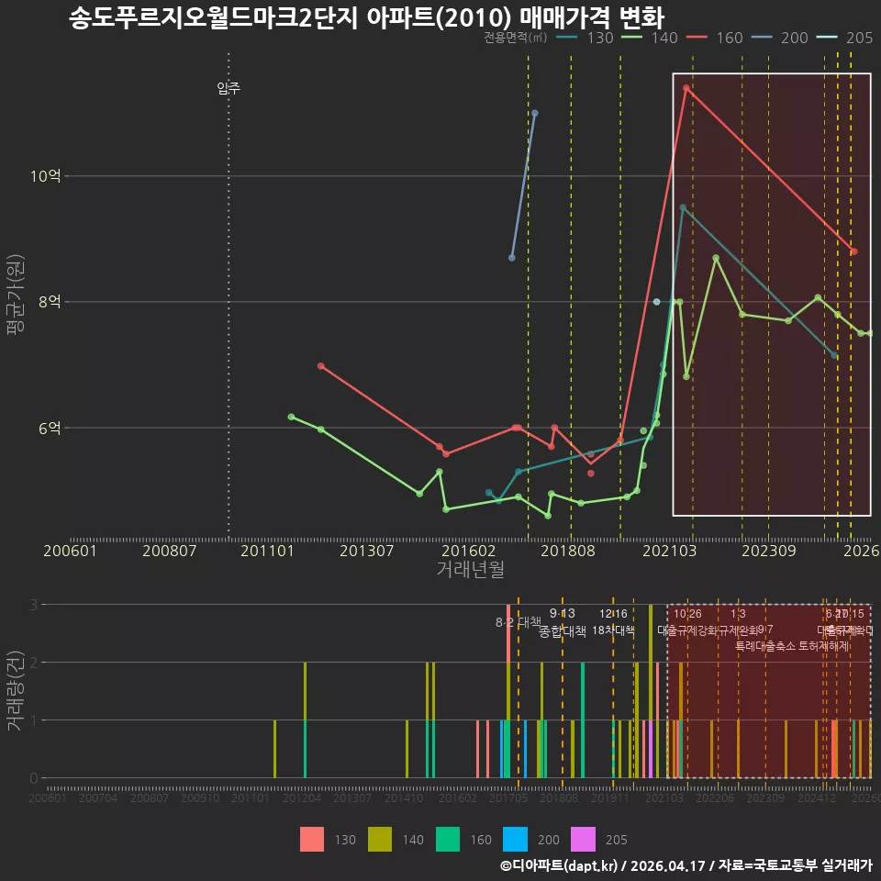Click the 특례대출축소 annotation text
Viewport: 881px width, 881px height.
[767, 646]
